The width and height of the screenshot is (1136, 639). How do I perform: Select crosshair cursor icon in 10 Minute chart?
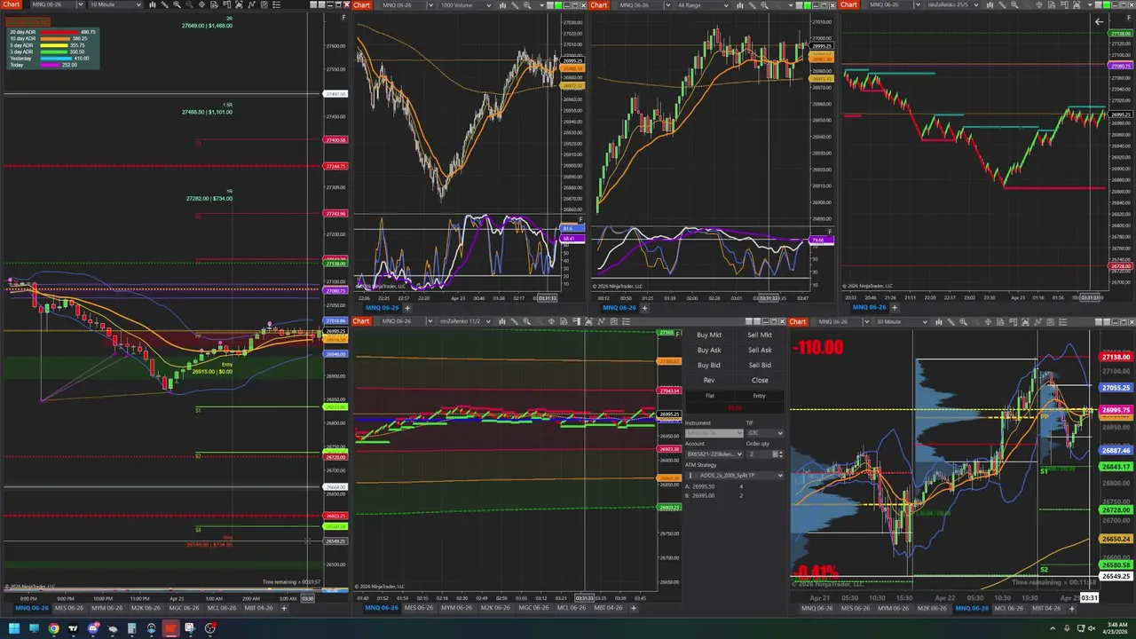(201, 4)
